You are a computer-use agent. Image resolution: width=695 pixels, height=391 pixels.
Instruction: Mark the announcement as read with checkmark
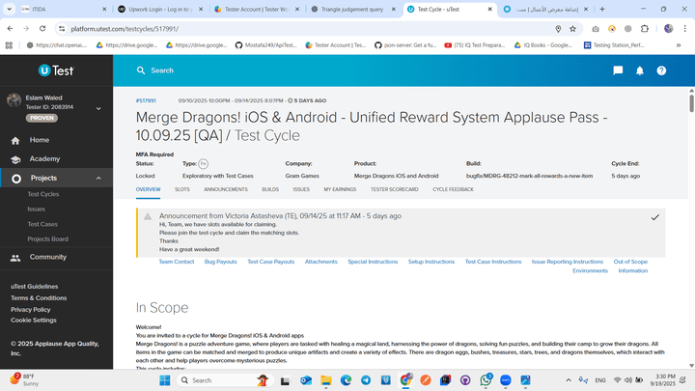coord(654,217)
